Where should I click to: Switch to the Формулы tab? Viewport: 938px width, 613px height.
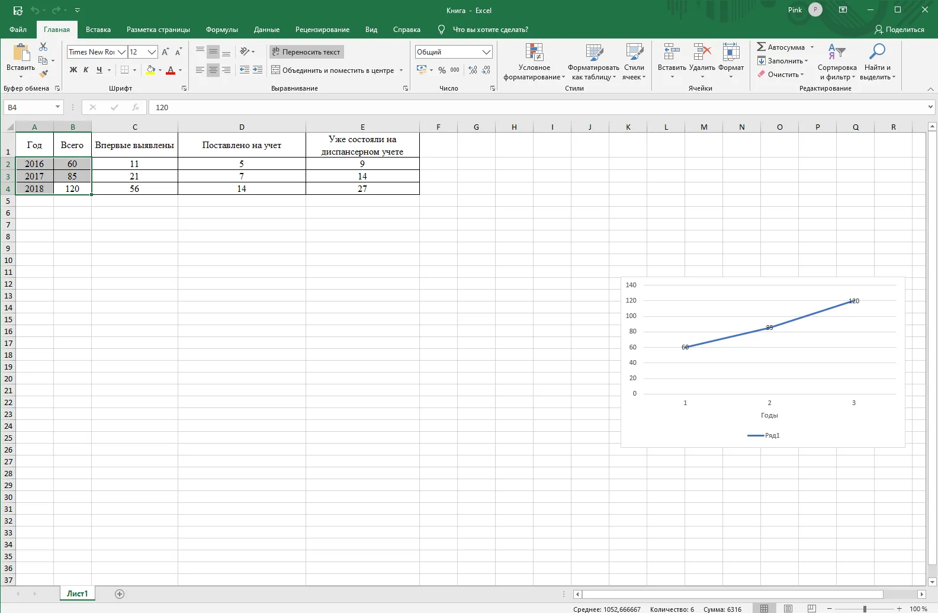pos(222,30)
